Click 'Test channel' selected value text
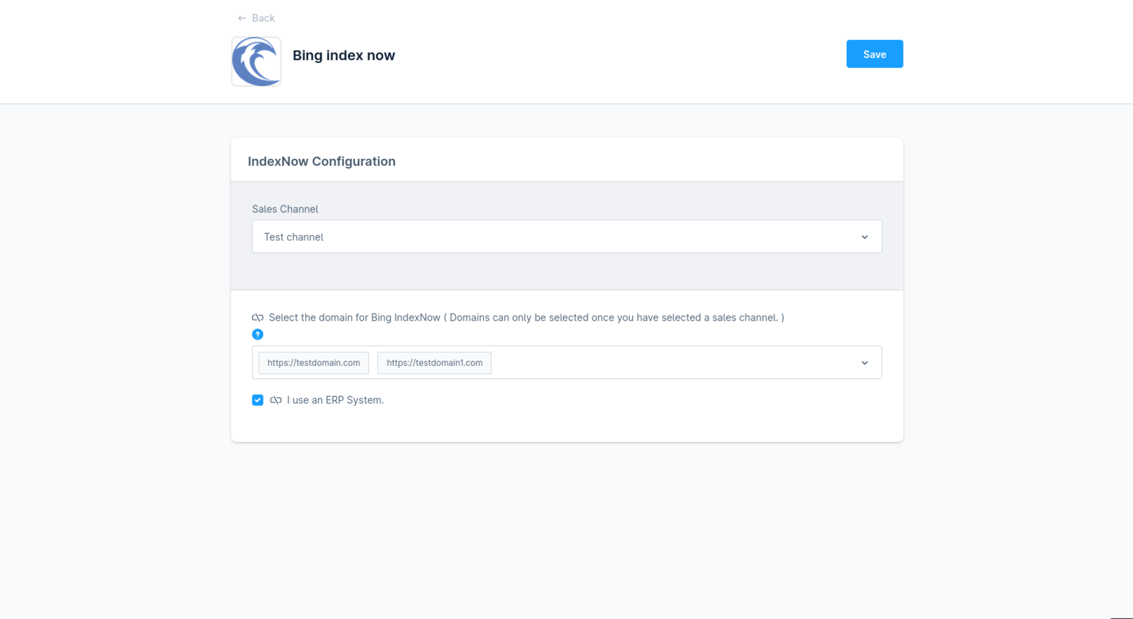Screen dimensions: 1133x619 click(x=293, y=237)
